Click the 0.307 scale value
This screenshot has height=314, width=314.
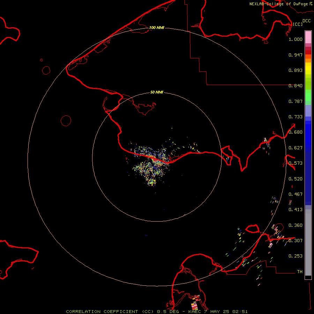pyautogui.click(x=296, y=241)
